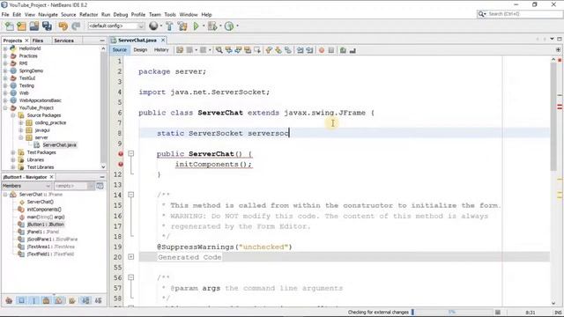Click the Find Selection magnifier icon

pos(219,50)
